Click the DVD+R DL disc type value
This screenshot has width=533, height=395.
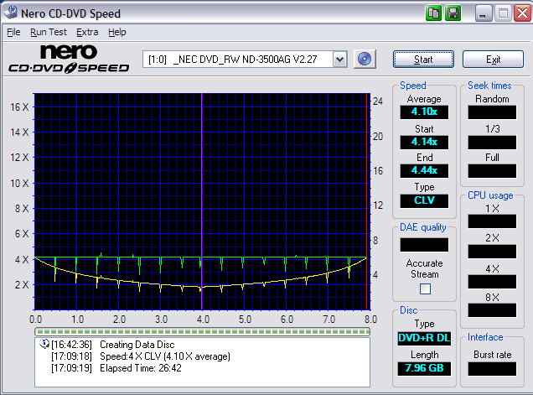coord(424,338)
